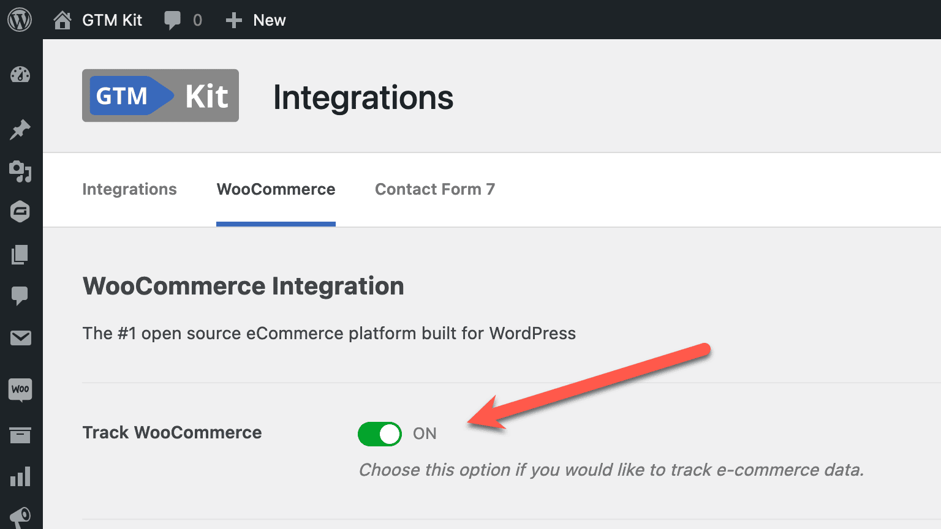Turn off the Track WooCommerce toggle

click(x=380, y=434)
